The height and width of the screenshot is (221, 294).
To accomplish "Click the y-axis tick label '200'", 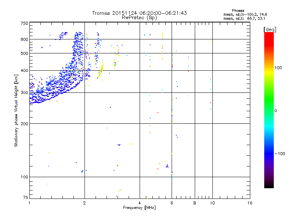I will coord(24,124).
